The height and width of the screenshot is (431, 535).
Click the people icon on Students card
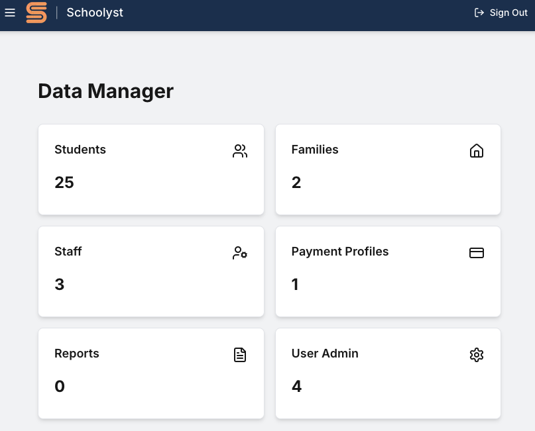click(240, 151)
